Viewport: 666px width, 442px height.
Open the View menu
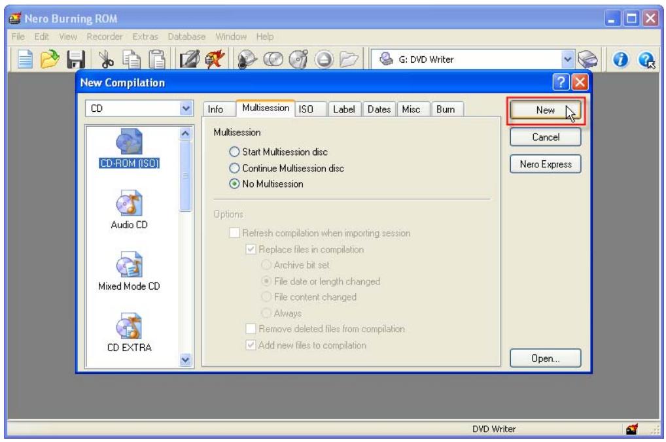(x=68, y=37)
